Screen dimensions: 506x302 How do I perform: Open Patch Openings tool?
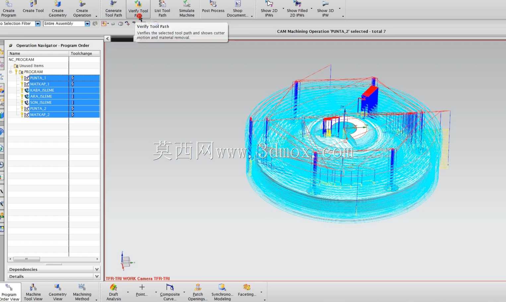(x=198, y=292)
